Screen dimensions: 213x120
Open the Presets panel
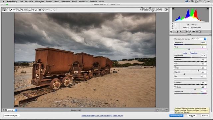[197, 32]
